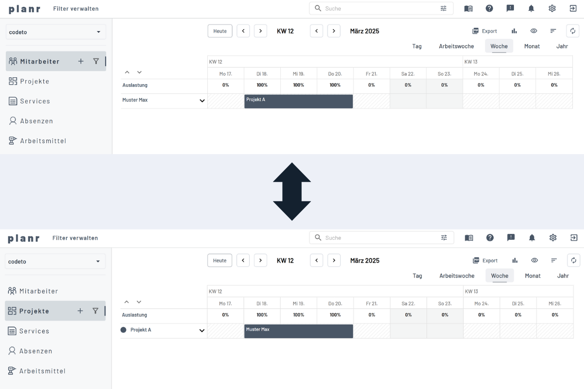
Task: Click Heute button in the Projekte view
Action: coord(219,261)
